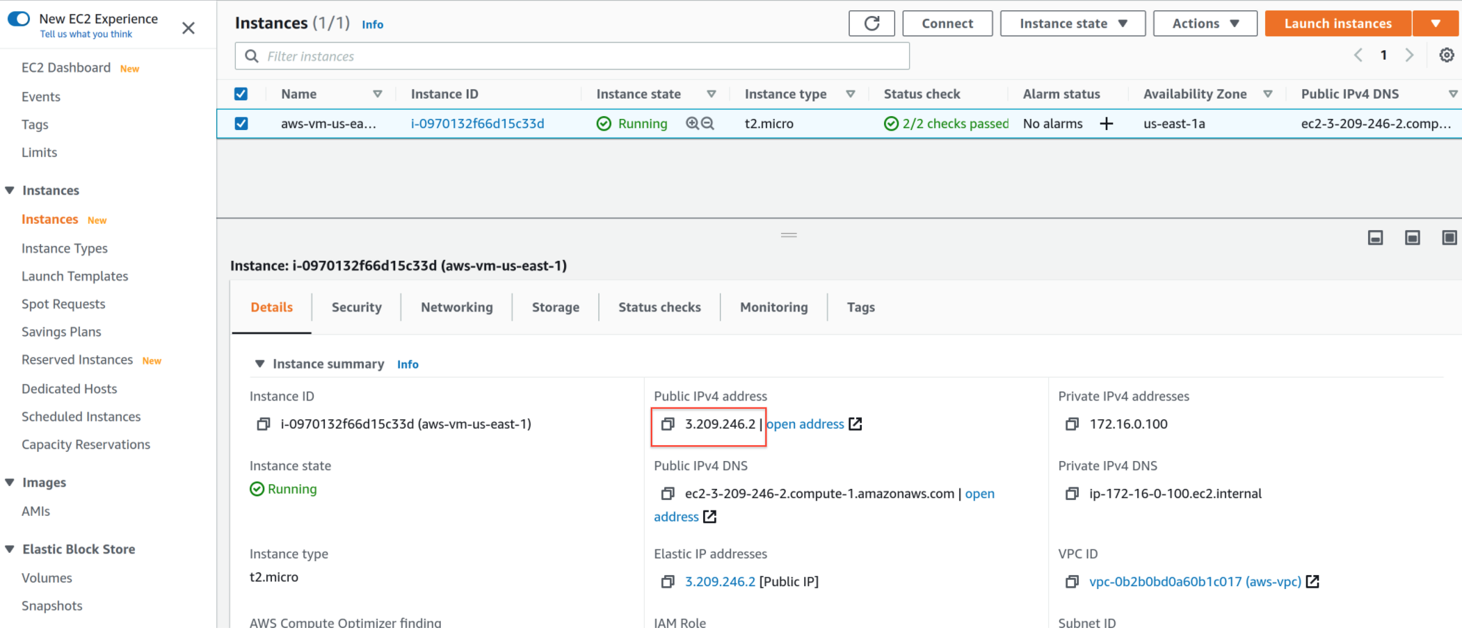Open the Monitoring tab
Image resolution: width=1462 pixels, height=637 pixels.
click(774, 307)
